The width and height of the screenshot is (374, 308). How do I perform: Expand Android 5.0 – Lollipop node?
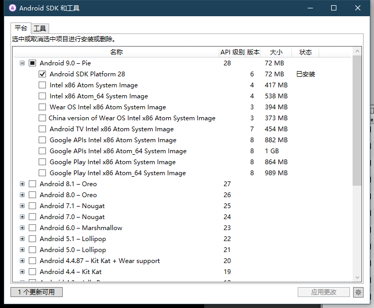(22, 250)
